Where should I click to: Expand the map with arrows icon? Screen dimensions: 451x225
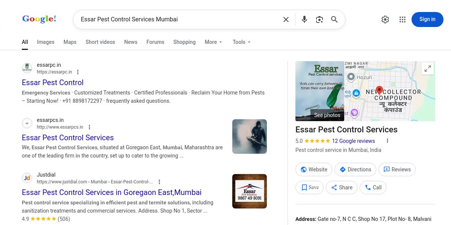point(428,69)
